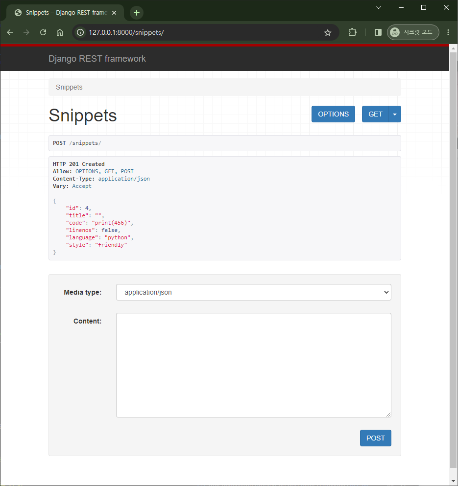Minimize the browser window
Viewport: 458px width, 486px height.
[x=401, y=7]
